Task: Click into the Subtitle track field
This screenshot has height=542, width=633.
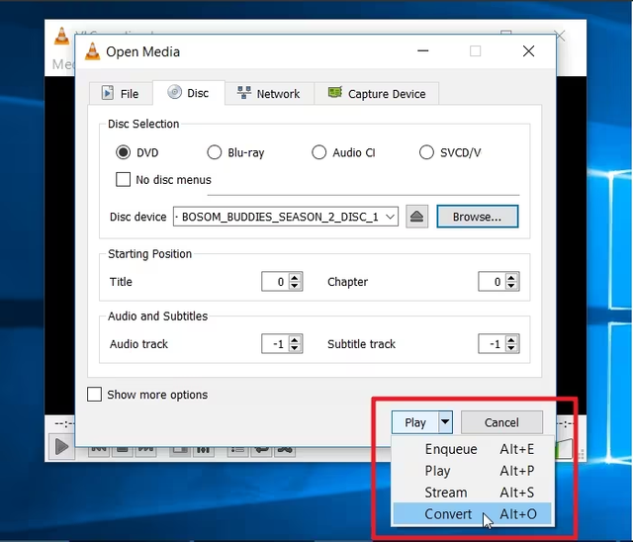Action: point(493,344)
